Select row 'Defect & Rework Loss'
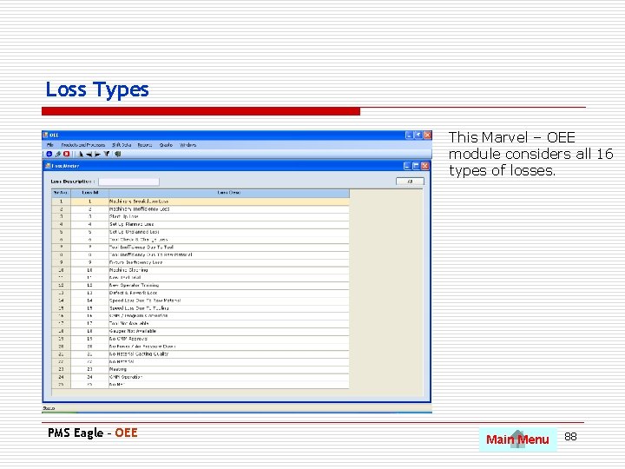Viewport: 625px width, 469px height. tap(201, 294)
